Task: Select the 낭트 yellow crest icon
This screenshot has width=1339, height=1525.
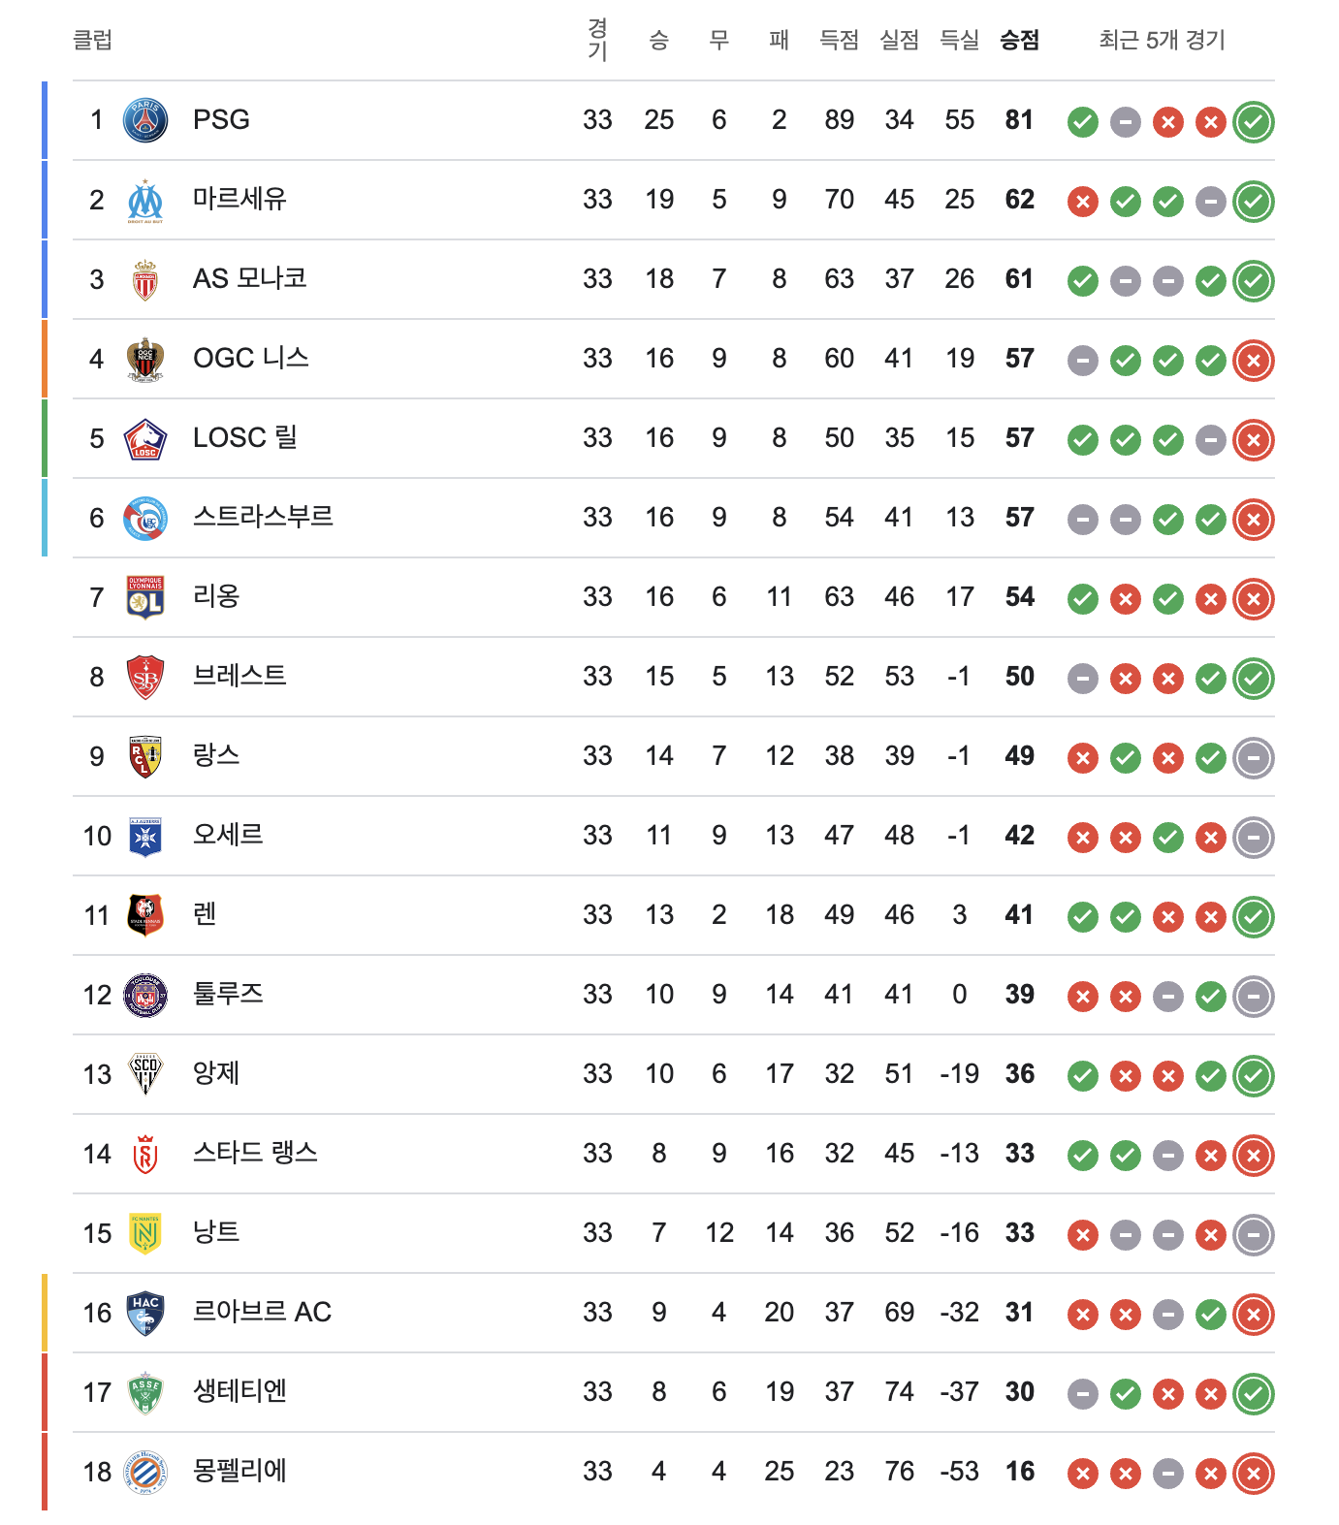Action: coord(145,1233)
